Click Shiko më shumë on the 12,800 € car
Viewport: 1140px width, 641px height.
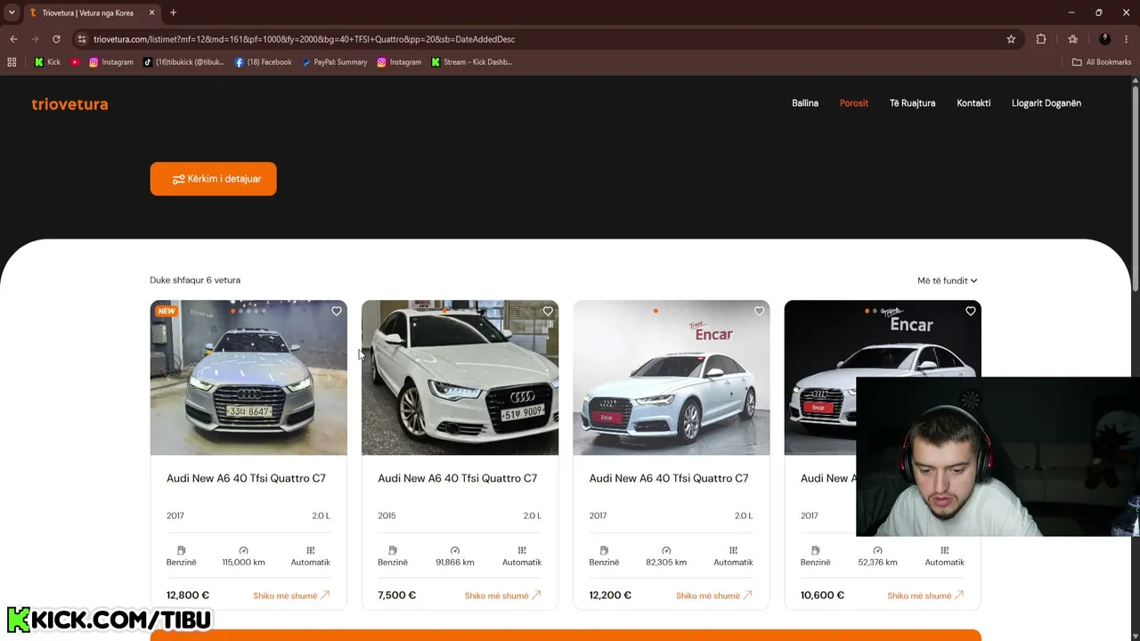point(291,596)
